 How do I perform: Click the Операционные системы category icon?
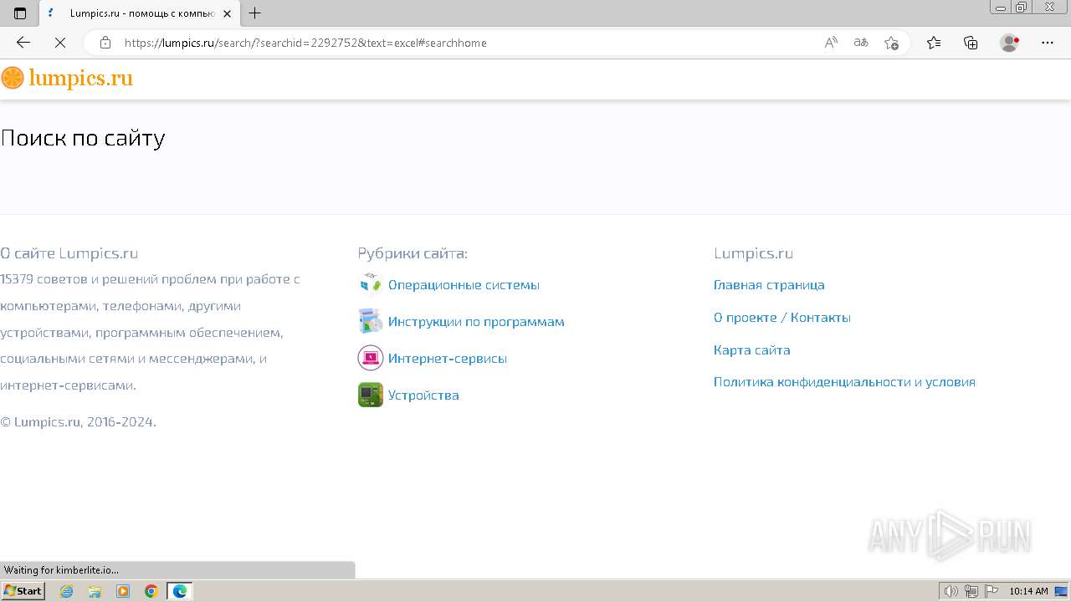(x=371, y=284)
